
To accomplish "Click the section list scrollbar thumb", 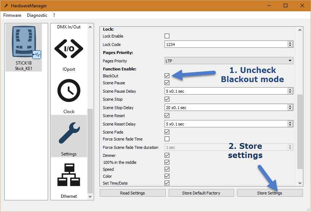I will (90, 151).
